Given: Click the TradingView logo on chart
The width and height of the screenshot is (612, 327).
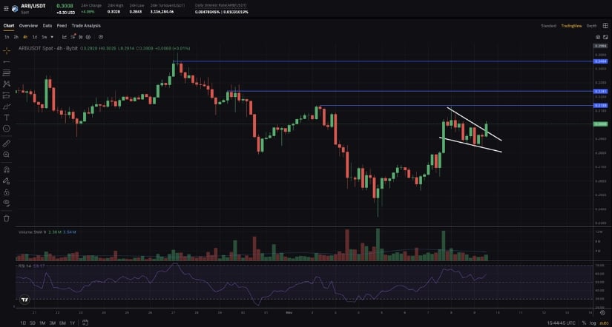Looking at the screenshot, I should [24, 300].
